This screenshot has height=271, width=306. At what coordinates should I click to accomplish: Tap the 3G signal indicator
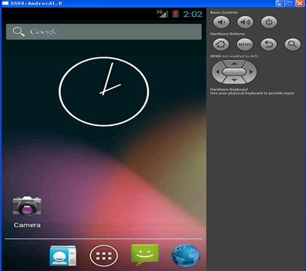[162, 14]
